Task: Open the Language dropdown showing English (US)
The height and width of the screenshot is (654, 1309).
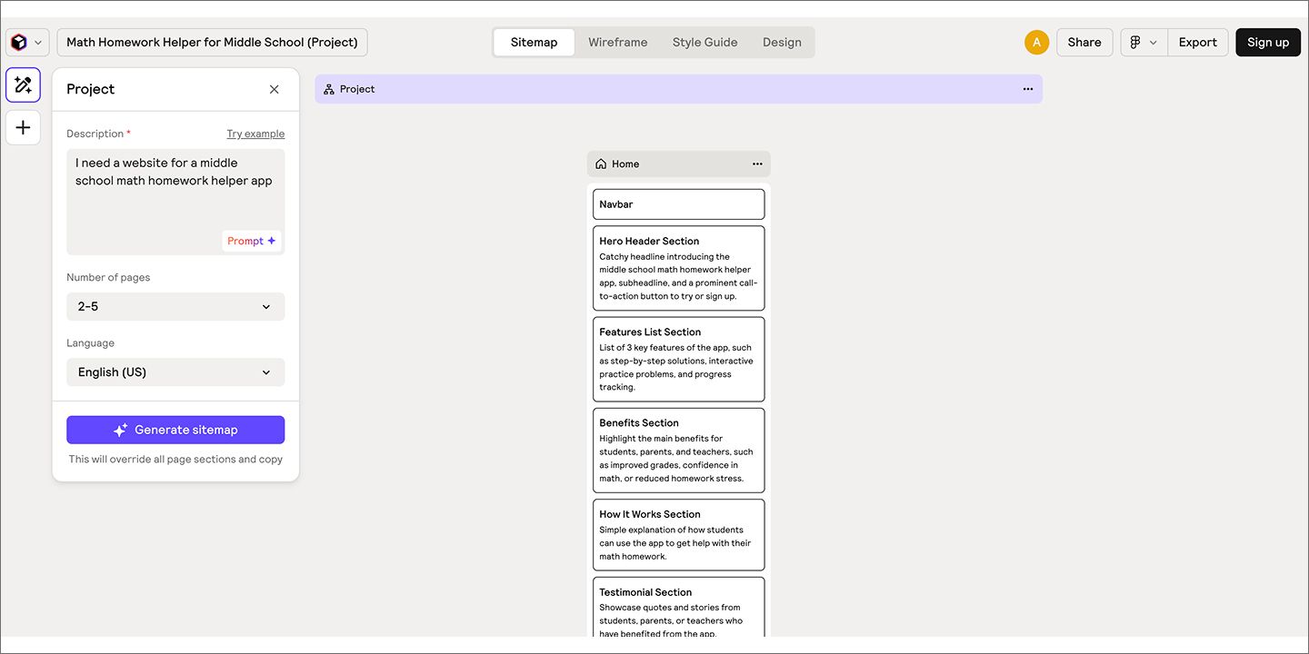Action: coord(175,372)
